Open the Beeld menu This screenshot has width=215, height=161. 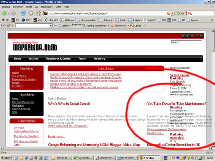pos(29,7)
